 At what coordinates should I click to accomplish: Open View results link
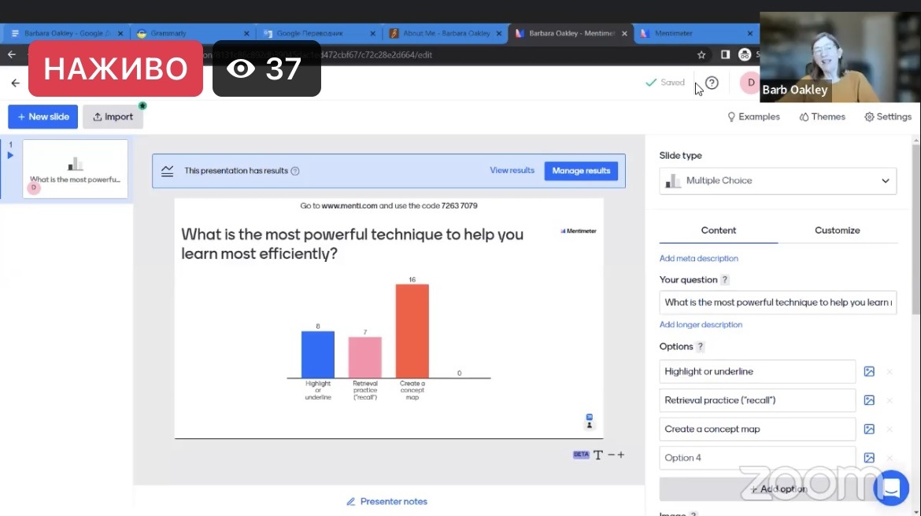point(512,170)
